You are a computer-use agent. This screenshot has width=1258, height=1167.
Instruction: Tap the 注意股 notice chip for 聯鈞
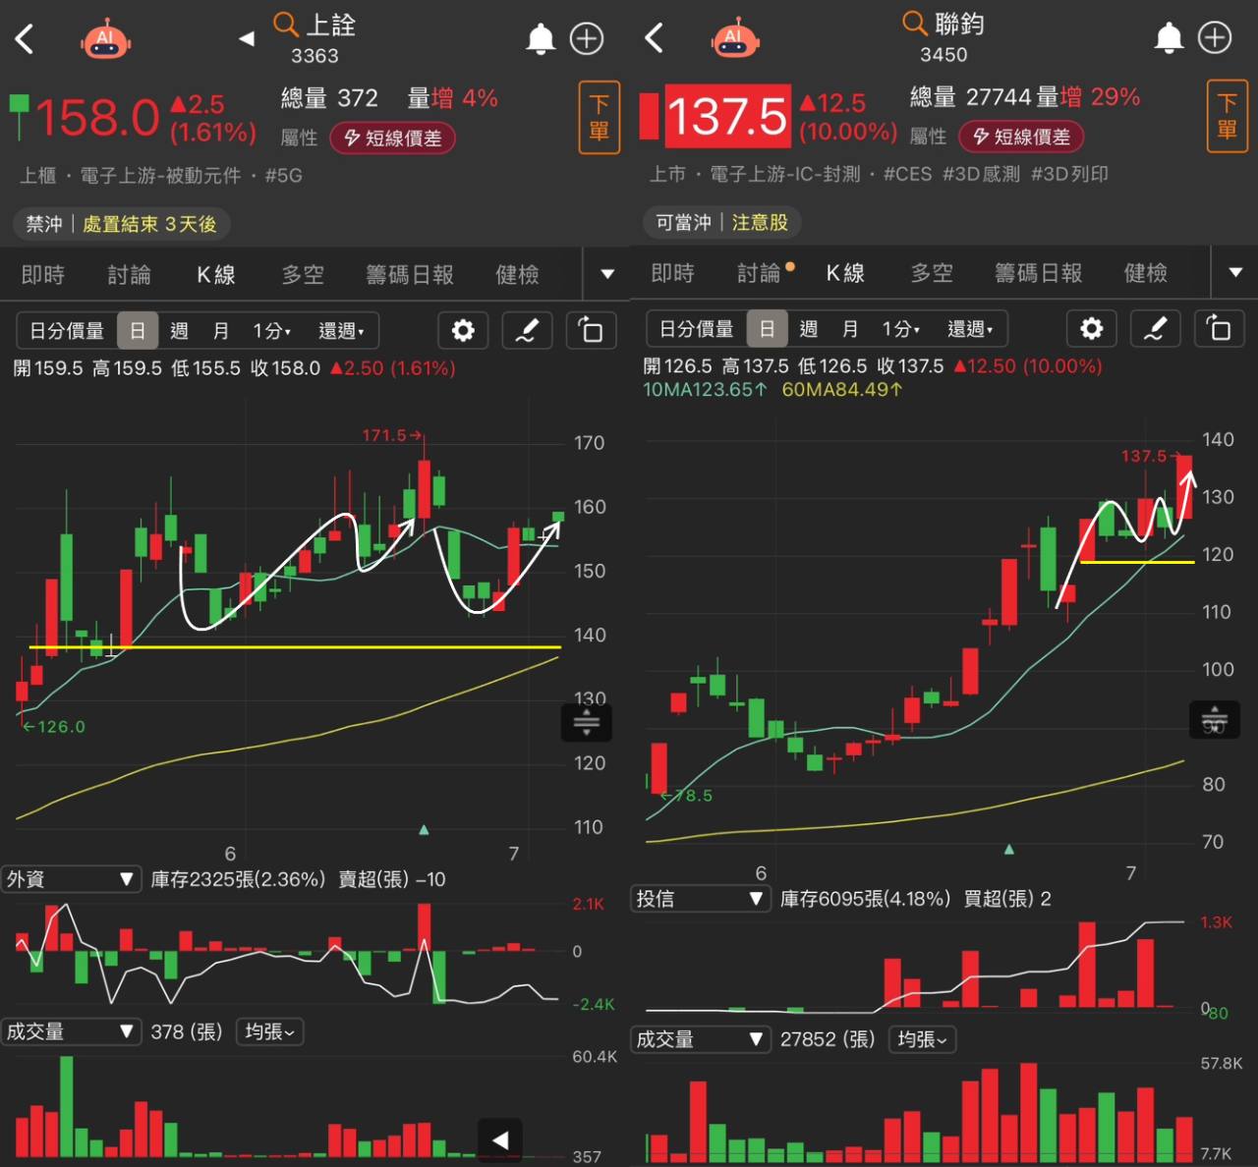click(760, 222)
